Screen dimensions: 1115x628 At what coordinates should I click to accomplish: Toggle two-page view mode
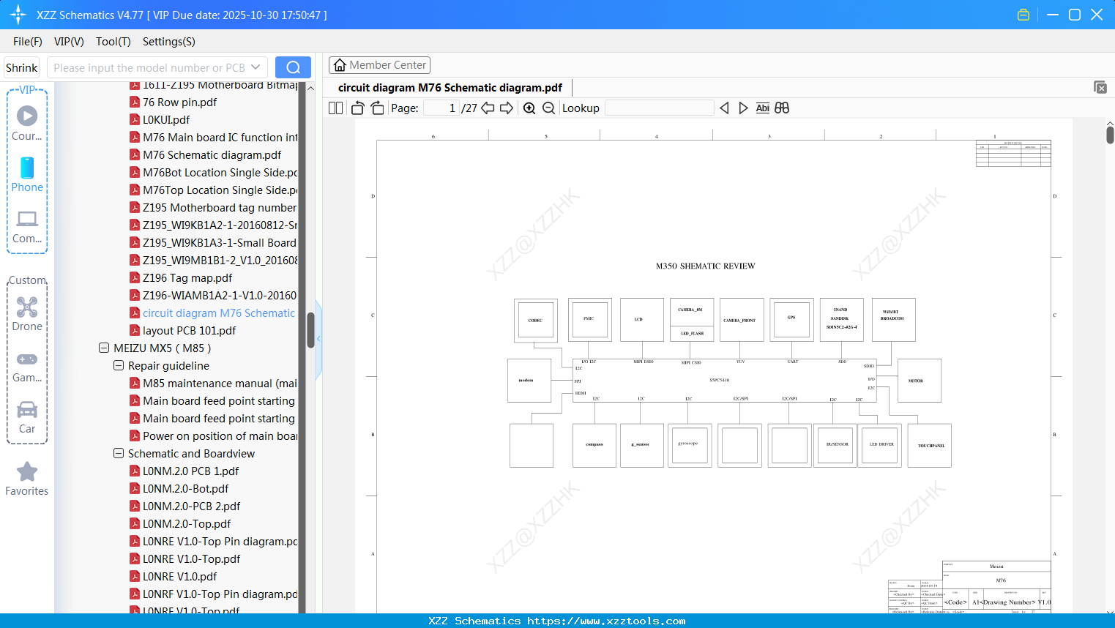coord(335,108)
